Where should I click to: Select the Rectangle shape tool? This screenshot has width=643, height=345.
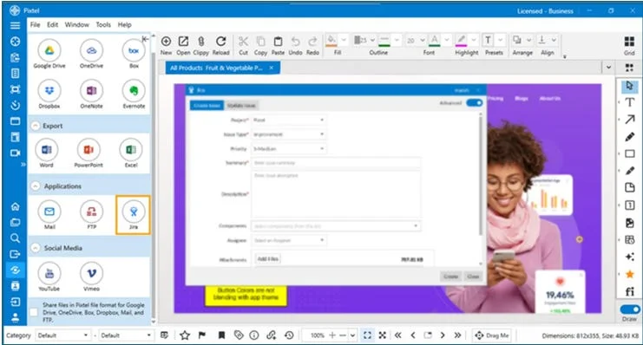pyautogui.click(x=629, y=153)
